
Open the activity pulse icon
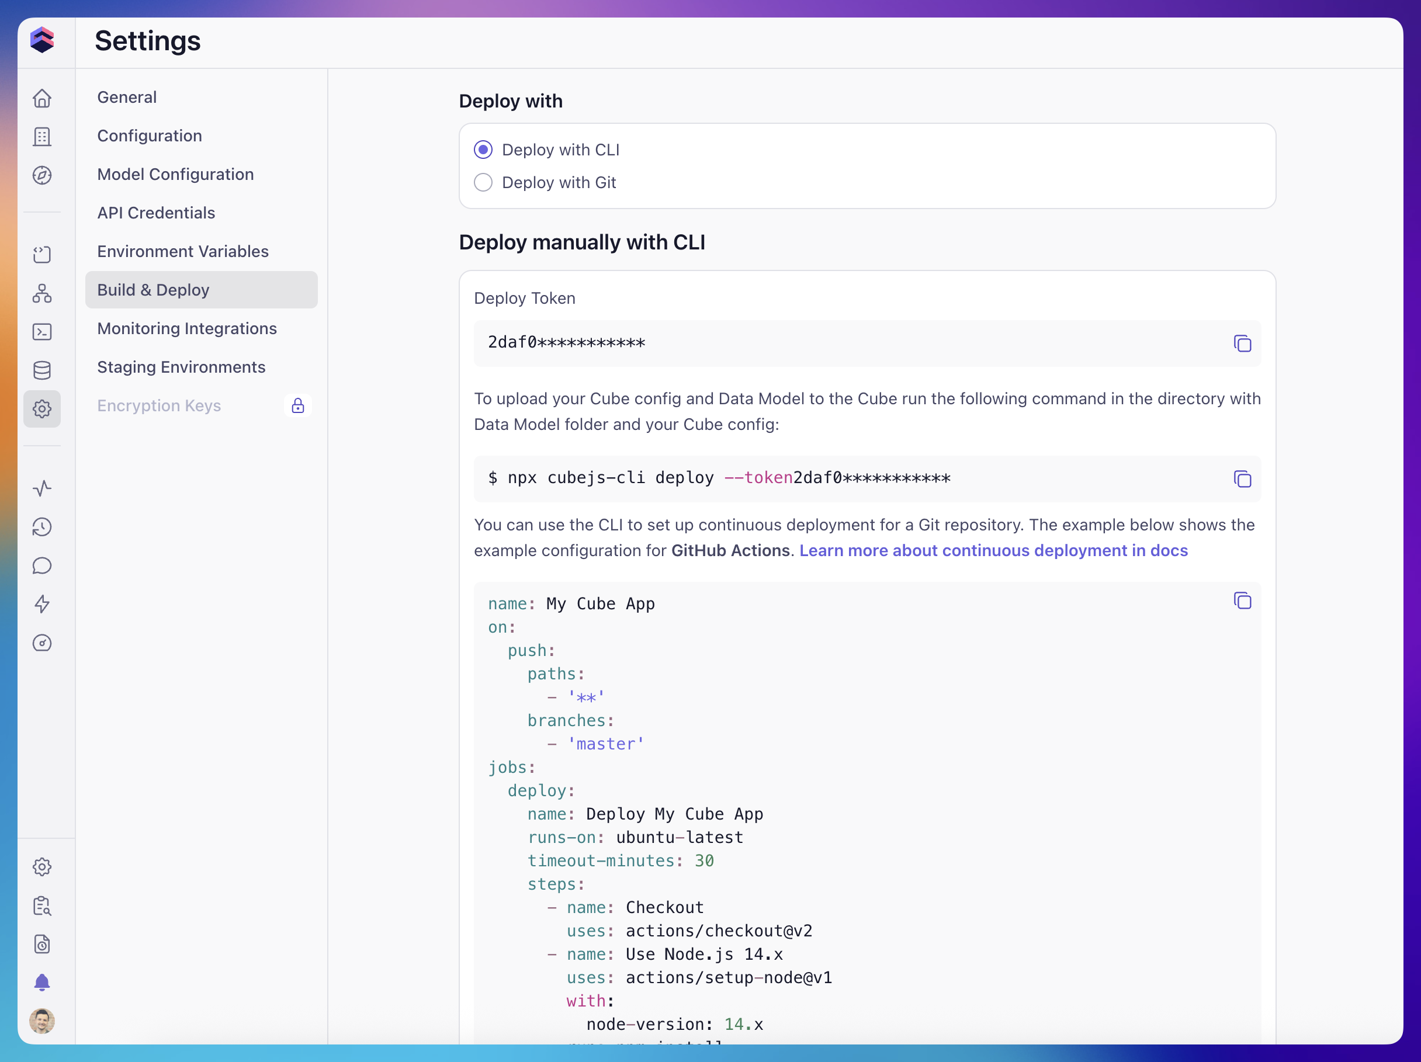tap(43, 488)
